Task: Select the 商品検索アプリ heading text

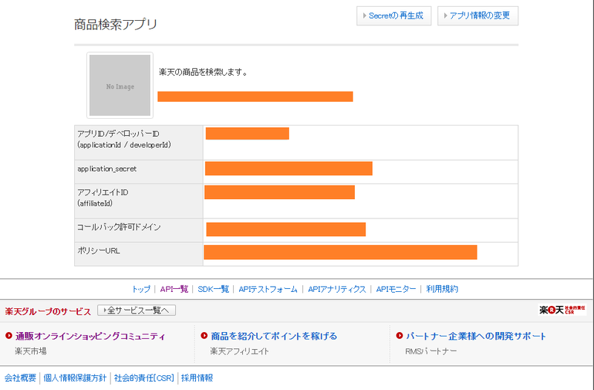Action: point(116,25)
